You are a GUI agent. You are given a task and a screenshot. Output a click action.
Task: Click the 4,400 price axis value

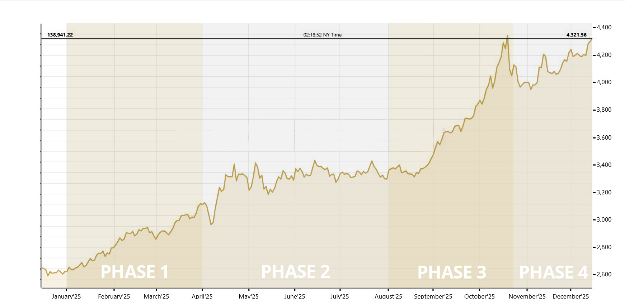604,27
